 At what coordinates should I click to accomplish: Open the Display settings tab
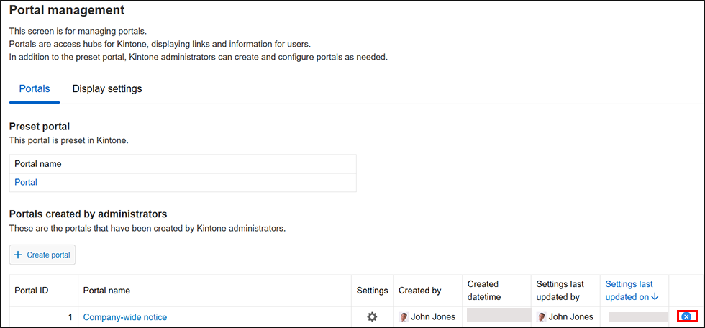point(107,89)
